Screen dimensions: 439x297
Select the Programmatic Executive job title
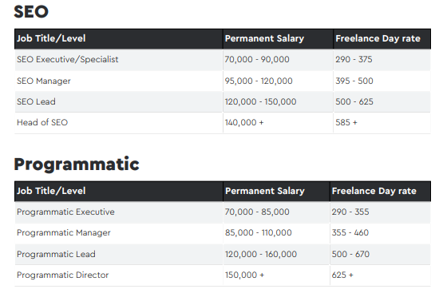coord(65,212)
